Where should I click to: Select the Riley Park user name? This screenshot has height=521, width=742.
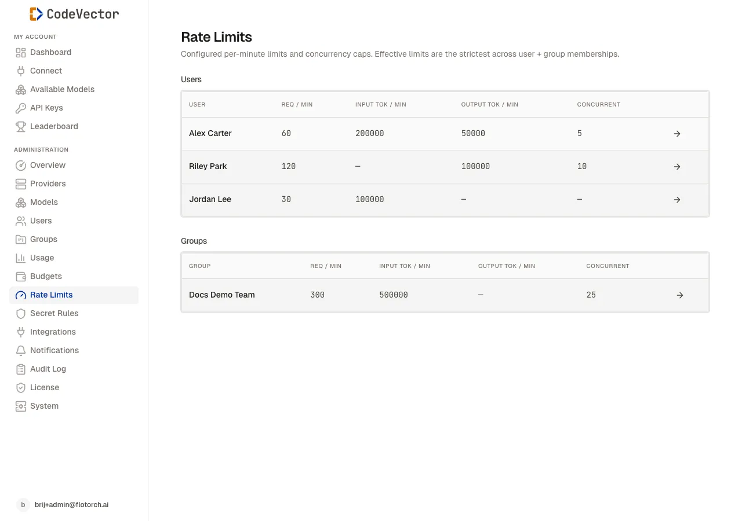tap(208, 166)
